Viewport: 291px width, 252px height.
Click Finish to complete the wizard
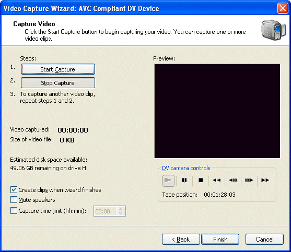point(220,239)
